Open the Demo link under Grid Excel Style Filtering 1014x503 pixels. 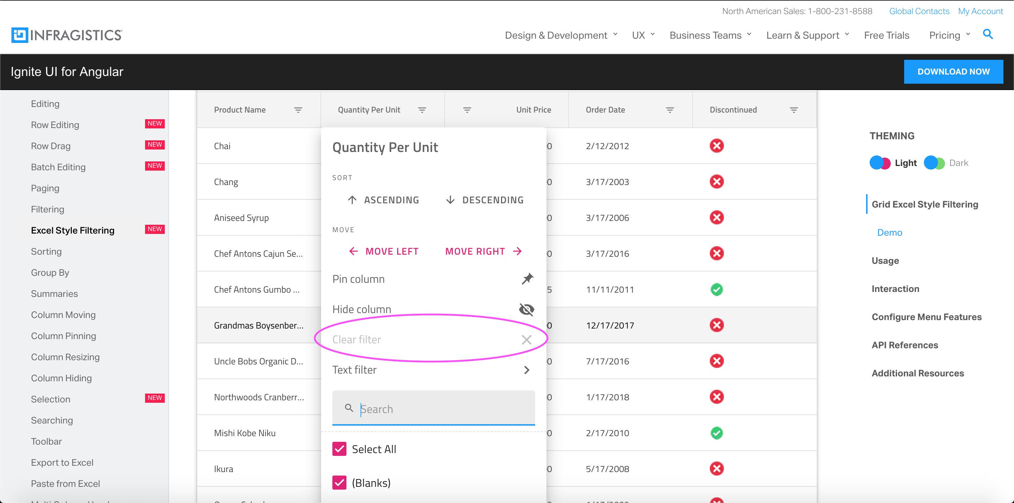tap(890, 232)
